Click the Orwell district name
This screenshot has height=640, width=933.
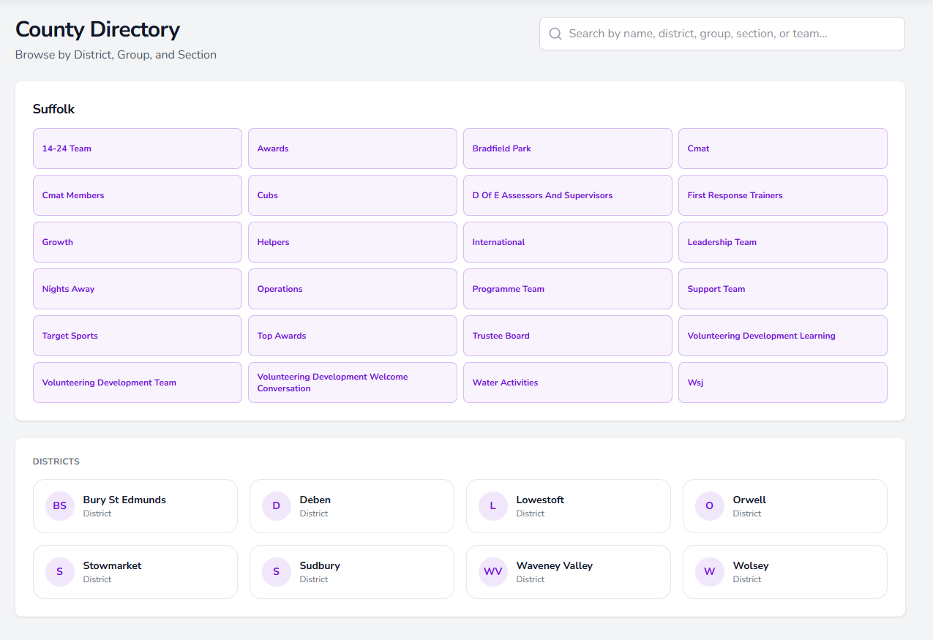(749, 500)
